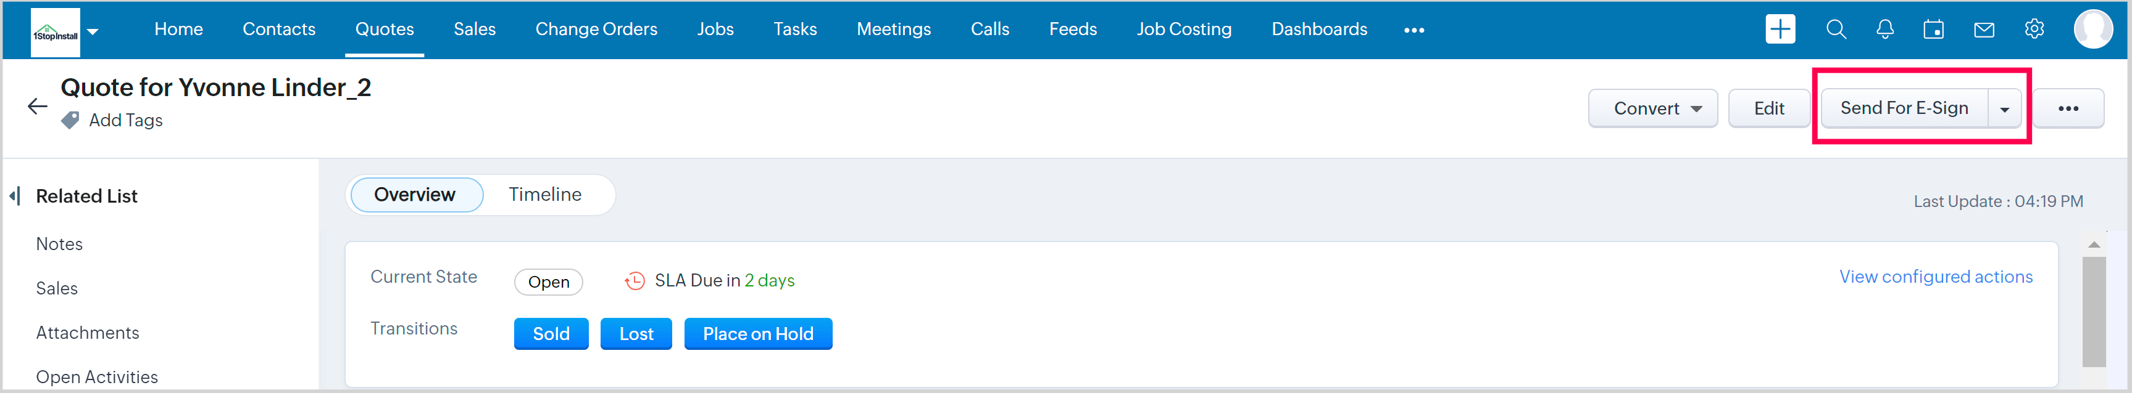Show more navigation modules ellipsis
Screen dimensions: 2132x393
pos(1414,31)
